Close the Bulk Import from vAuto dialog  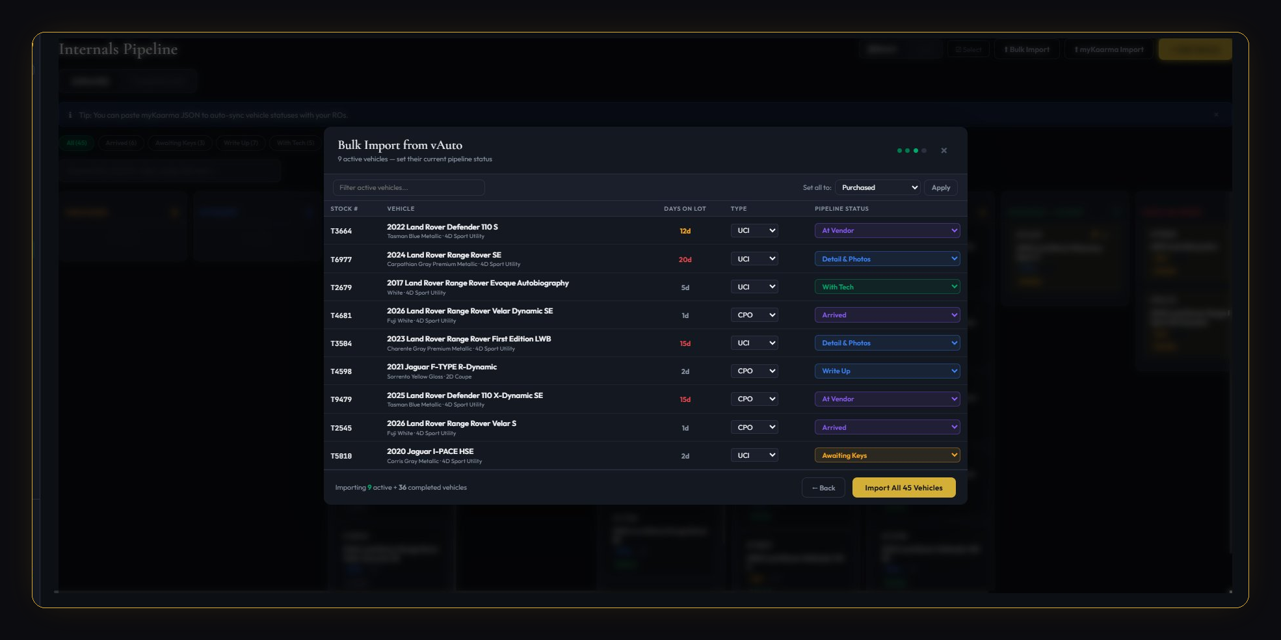(944, 151)
